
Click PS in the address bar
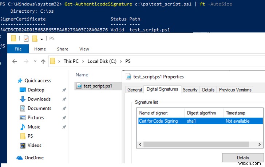pos(128,61)
